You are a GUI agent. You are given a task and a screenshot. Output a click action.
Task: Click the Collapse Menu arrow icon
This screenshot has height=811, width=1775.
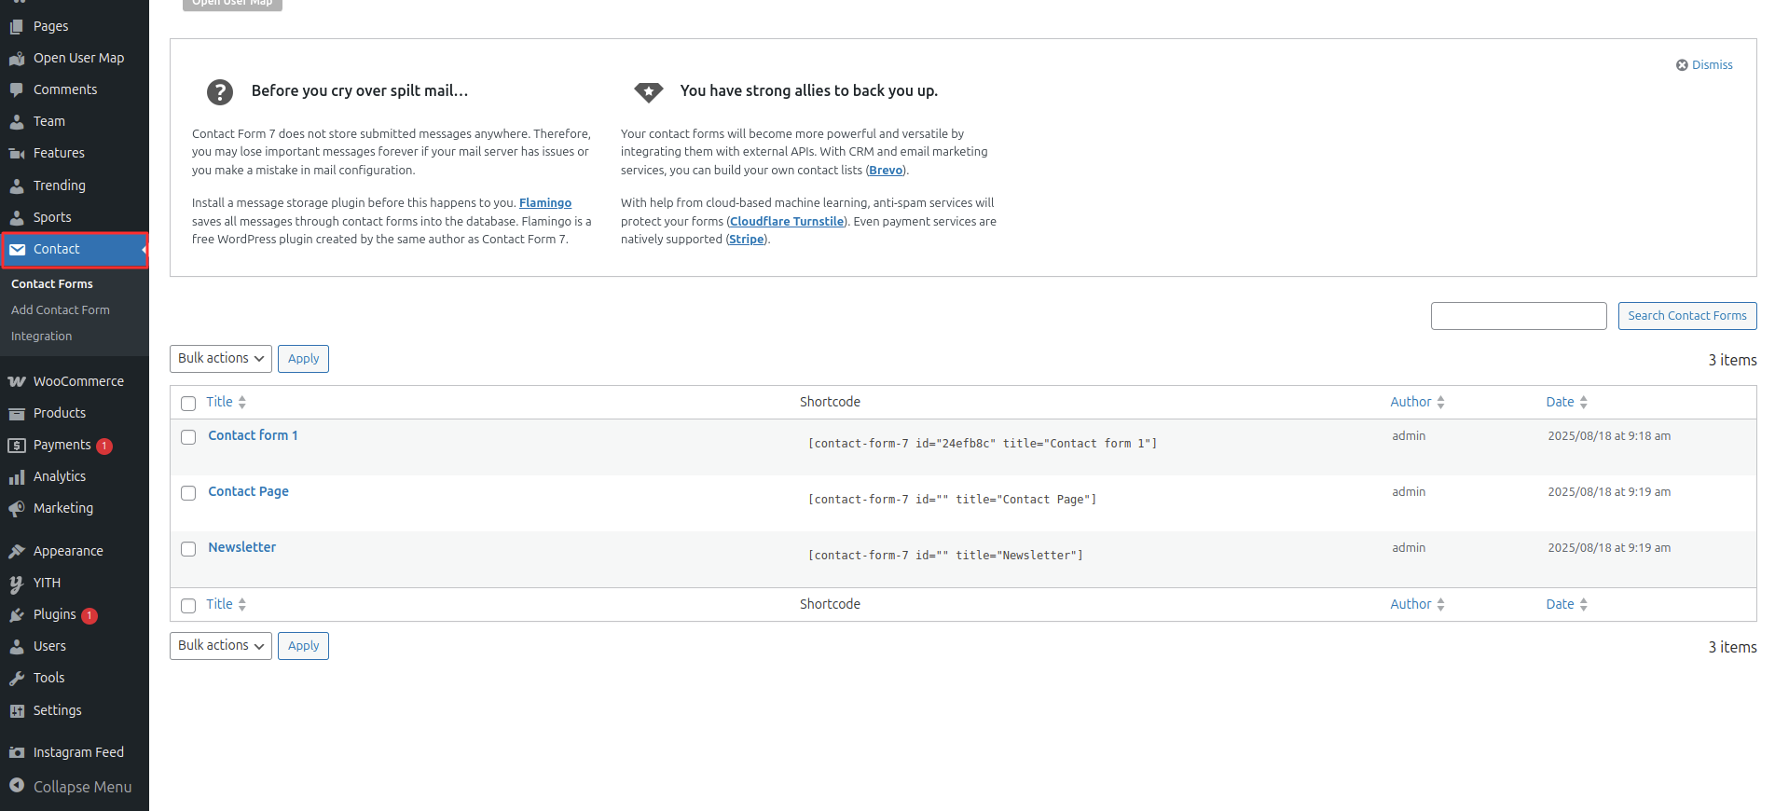(17, 786)
